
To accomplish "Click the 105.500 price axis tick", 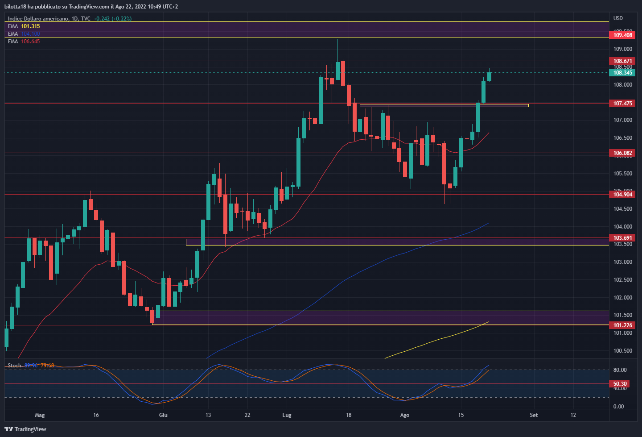I will click(623, 174).
